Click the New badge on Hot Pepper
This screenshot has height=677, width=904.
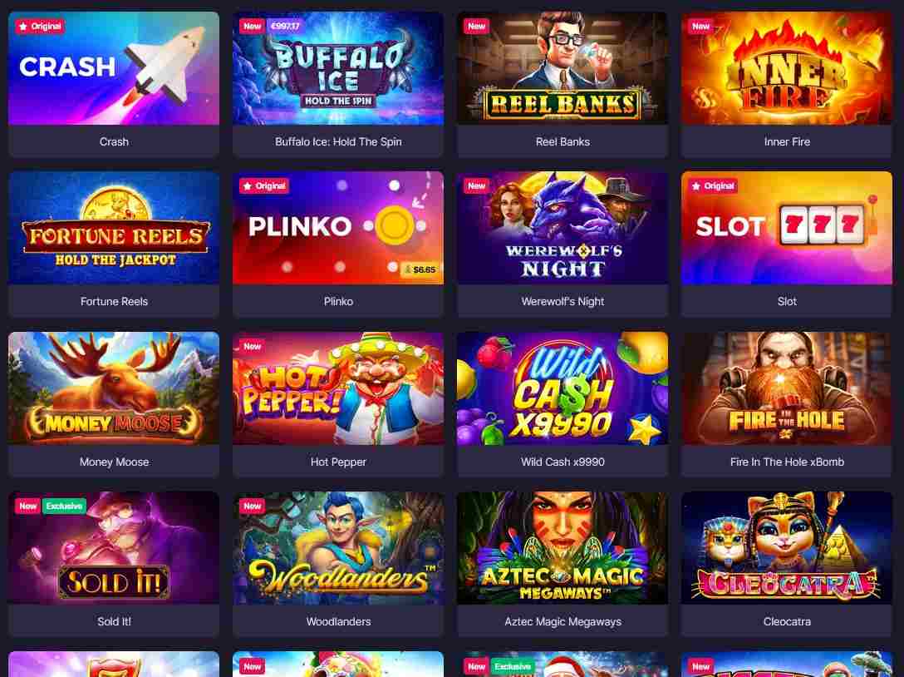pyautogui.click(x=252, y=346)
